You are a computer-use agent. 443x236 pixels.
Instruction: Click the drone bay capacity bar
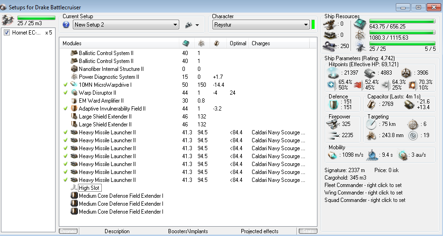coord(36,18)
